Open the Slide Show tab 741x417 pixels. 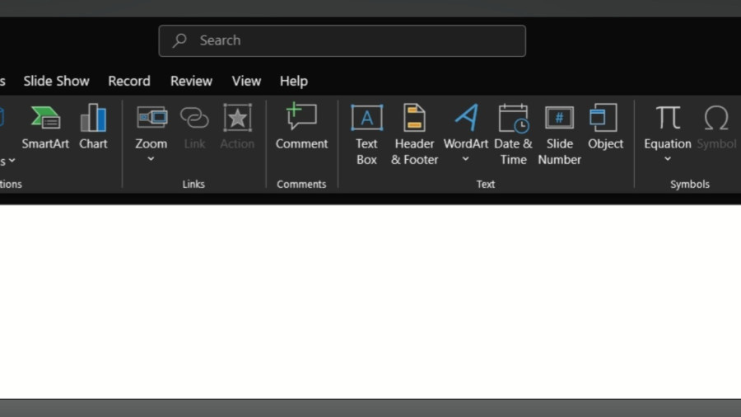[x=56, y=81]
